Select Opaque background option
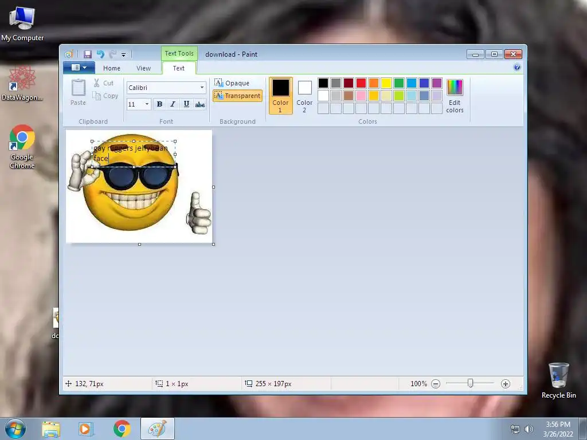This screenshot has width=587, height=440. point(232,83)
